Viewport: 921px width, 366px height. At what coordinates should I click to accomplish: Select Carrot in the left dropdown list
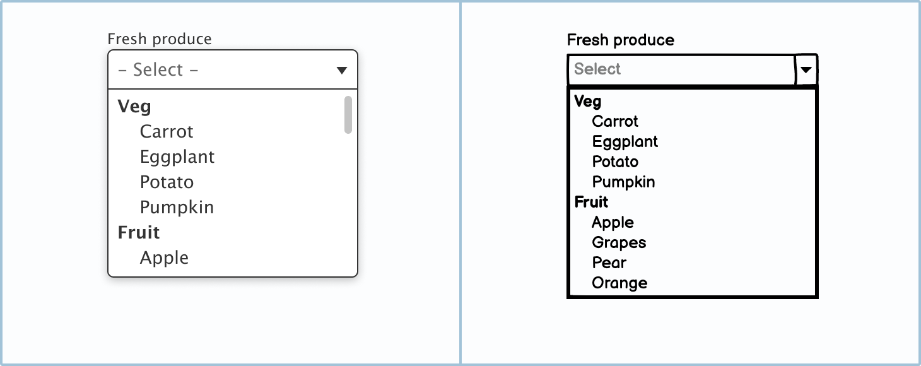tap(167, 131)
